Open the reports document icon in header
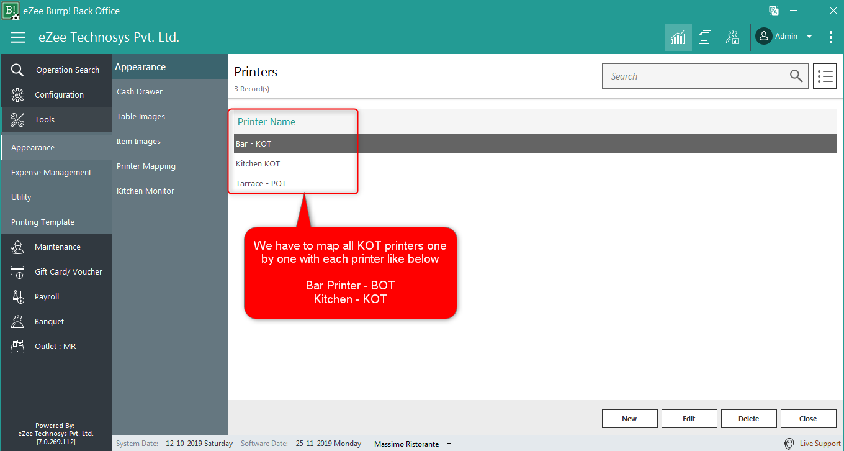 [705, 37]
